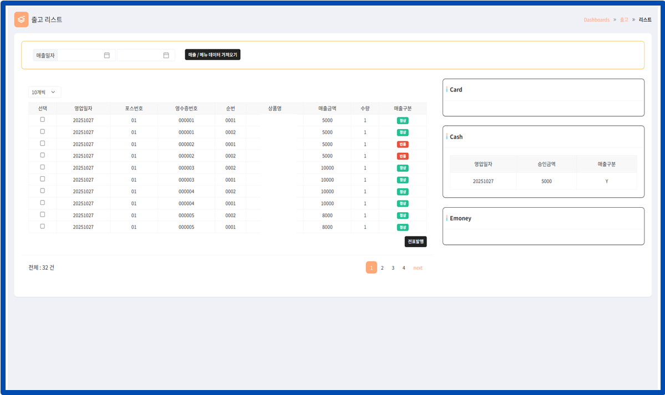
Task: Jump to page 4 in pagination
Action: tap(404, 268)
